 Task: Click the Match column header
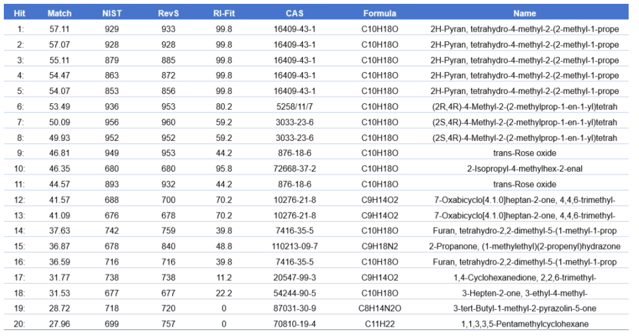coord(59,13)
